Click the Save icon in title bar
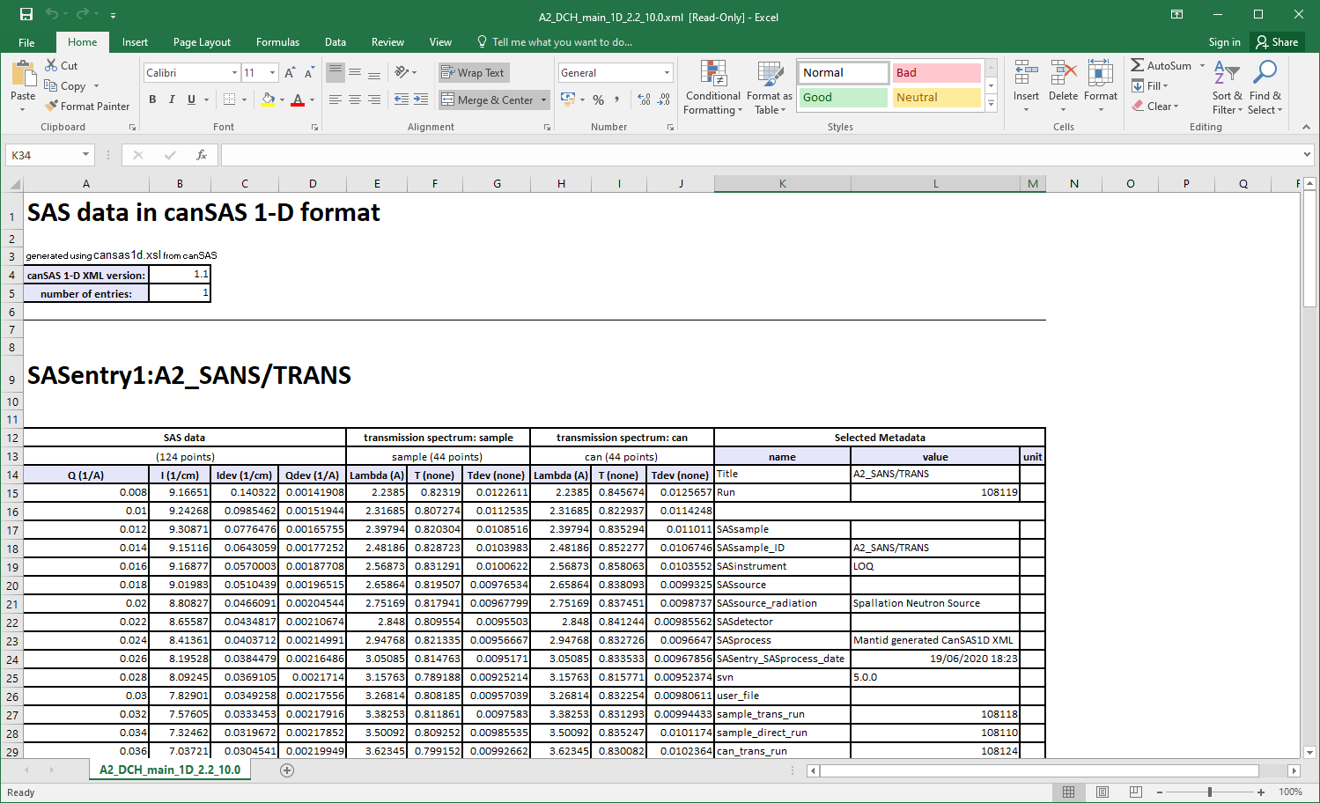1320x803 pixels. click(x=26, y=14)
